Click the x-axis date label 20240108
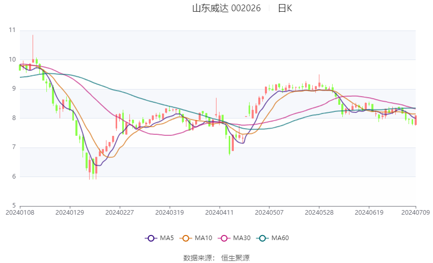 [20, 213]
